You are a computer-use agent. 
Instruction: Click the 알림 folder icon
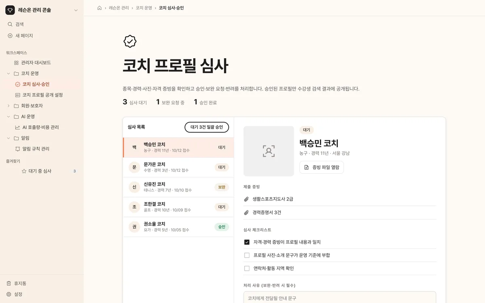tap(16, 138)
